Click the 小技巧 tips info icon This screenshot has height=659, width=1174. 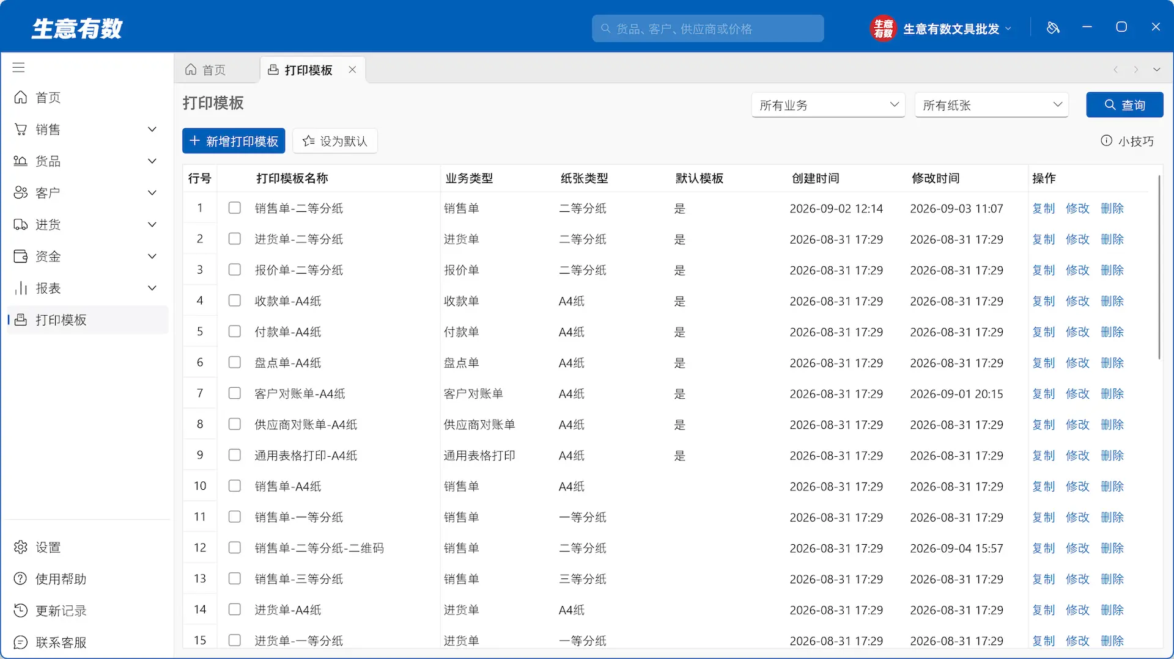tap(1107, 141)
